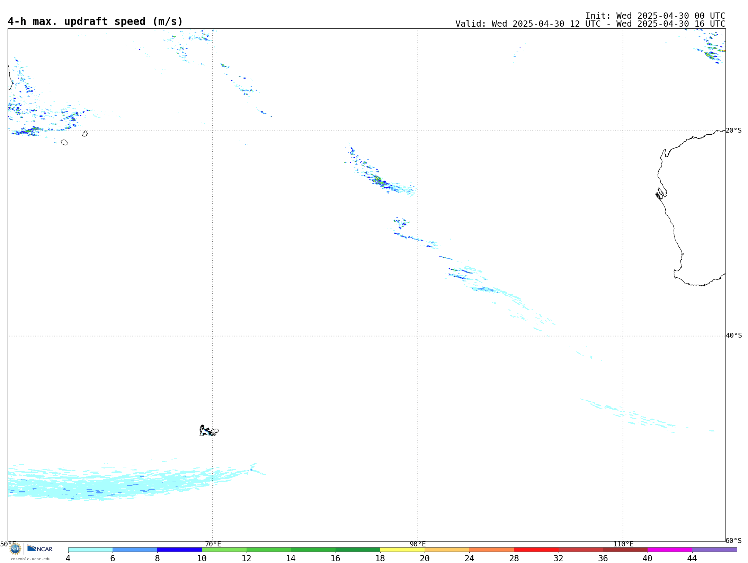The width and height of the screenshot is (748, 563).
Task: Click the colorbar tick label 18
Action: point(380,558)
